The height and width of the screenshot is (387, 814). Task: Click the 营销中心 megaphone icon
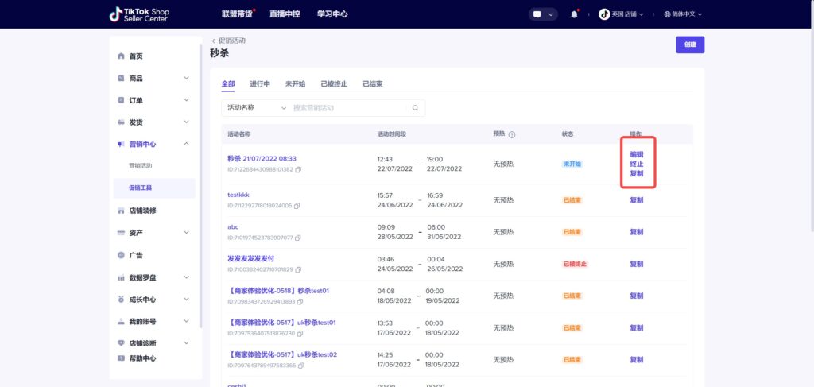(121, 144)
